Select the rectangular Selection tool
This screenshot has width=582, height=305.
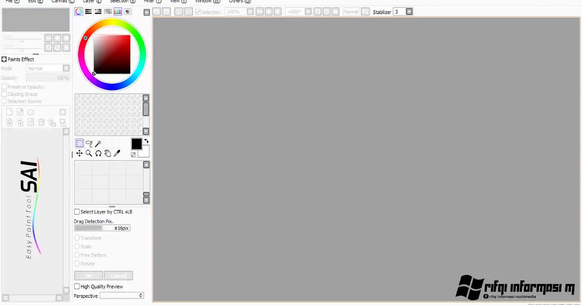[x=80, y=143]
